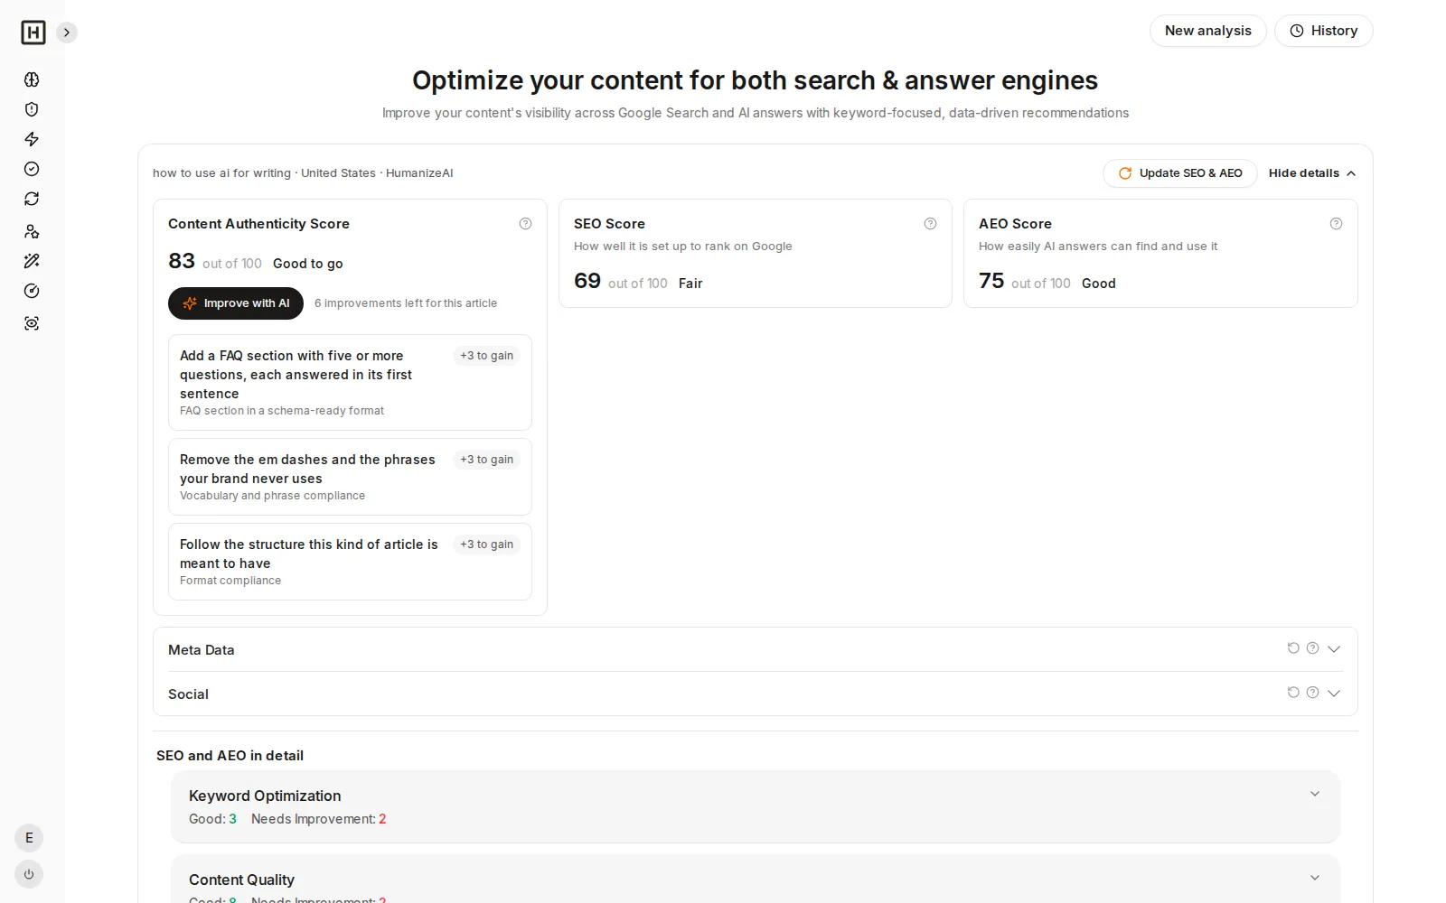This screenshot has width=1446, height=903.
Task: Click the H logo in the sidebar
Action: pos(33,33)
